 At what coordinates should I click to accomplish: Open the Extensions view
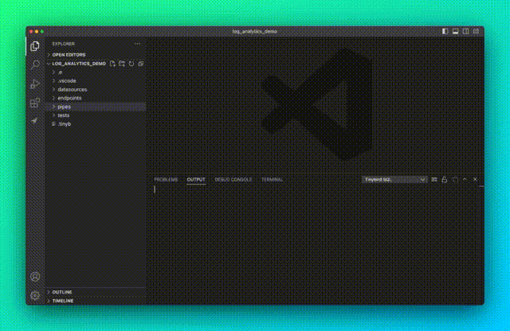35,103
